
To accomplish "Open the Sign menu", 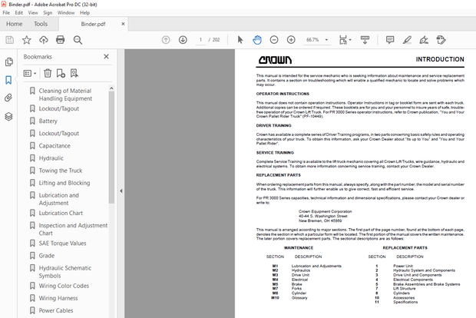I will [48, 13].
